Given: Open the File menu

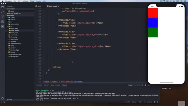Looking at the screenshot, I should [15, 1].
